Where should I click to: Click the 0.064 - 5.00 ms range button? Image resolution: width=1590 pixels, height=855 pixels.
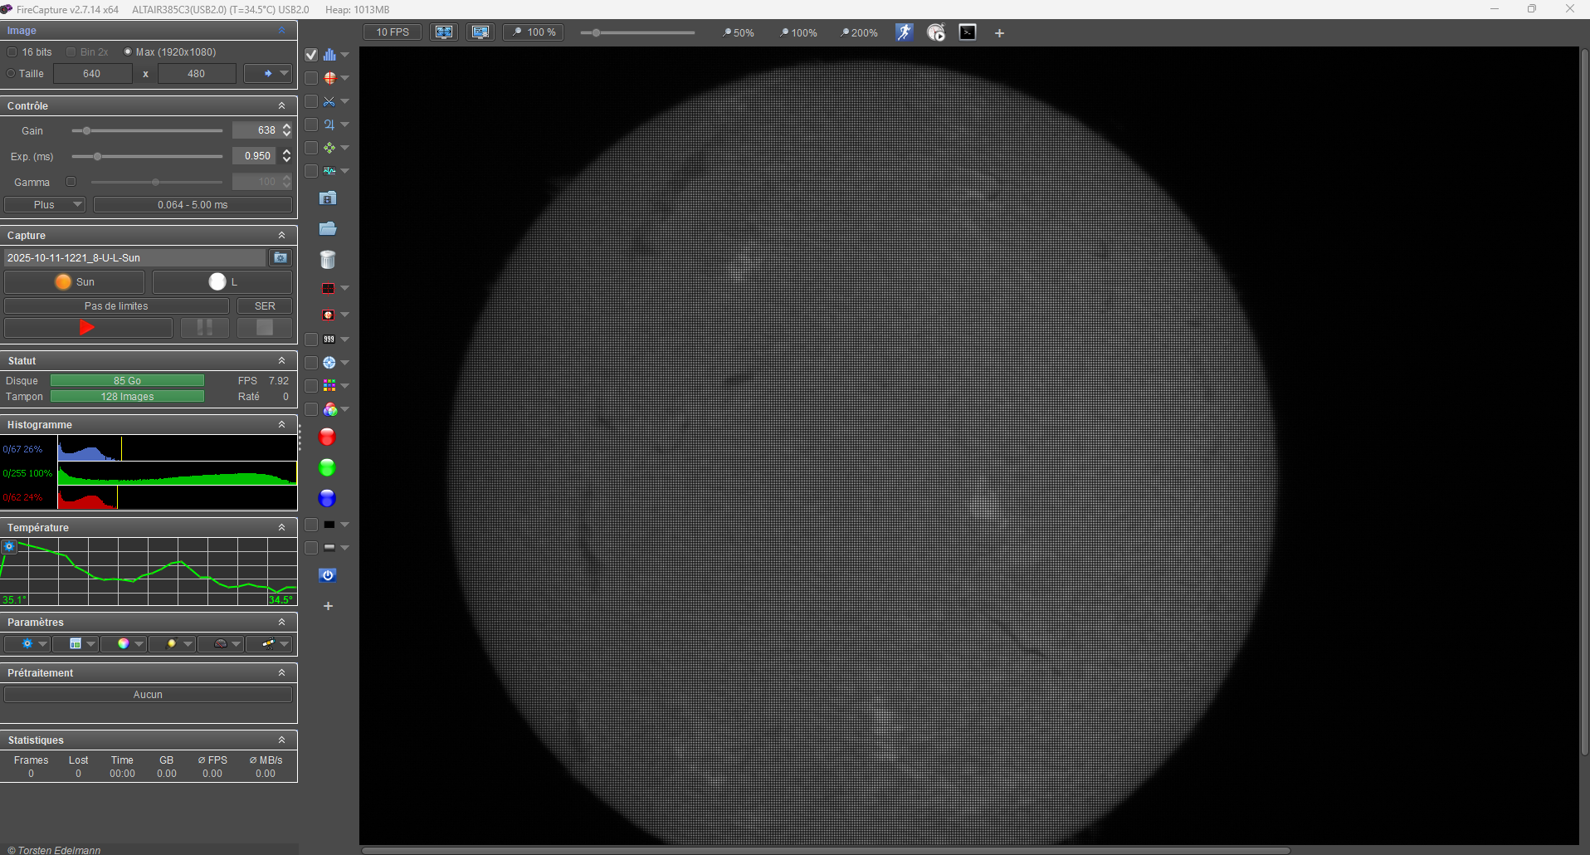193,205
